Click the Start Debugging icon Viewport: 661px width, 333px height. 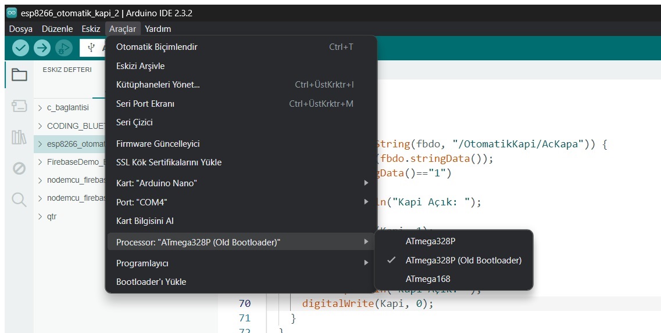(63, 48)
